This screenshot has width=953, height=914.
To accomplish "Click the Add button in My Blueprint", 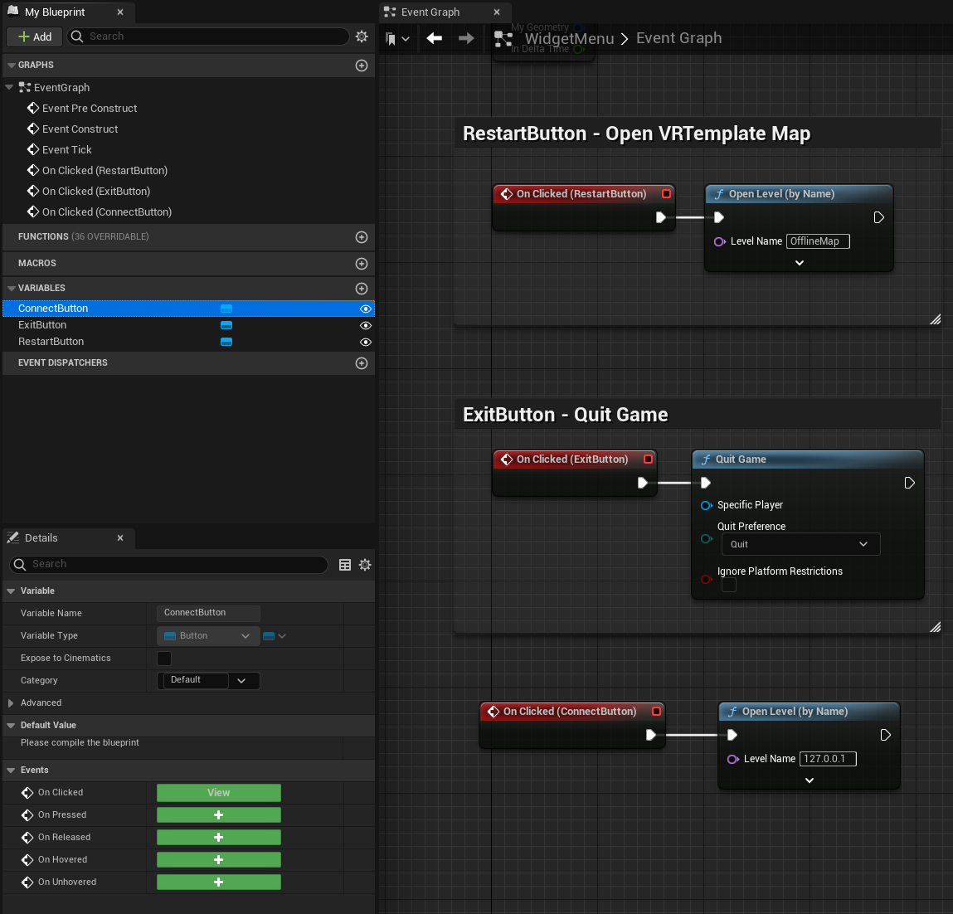I will (35, 36).
